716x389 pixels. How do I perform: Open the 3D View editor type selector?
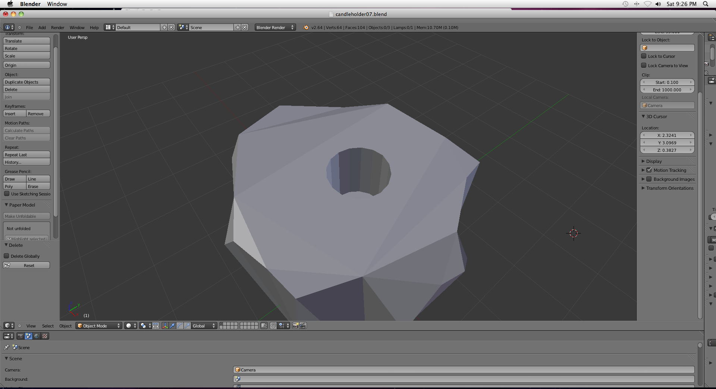coord(9,326)
